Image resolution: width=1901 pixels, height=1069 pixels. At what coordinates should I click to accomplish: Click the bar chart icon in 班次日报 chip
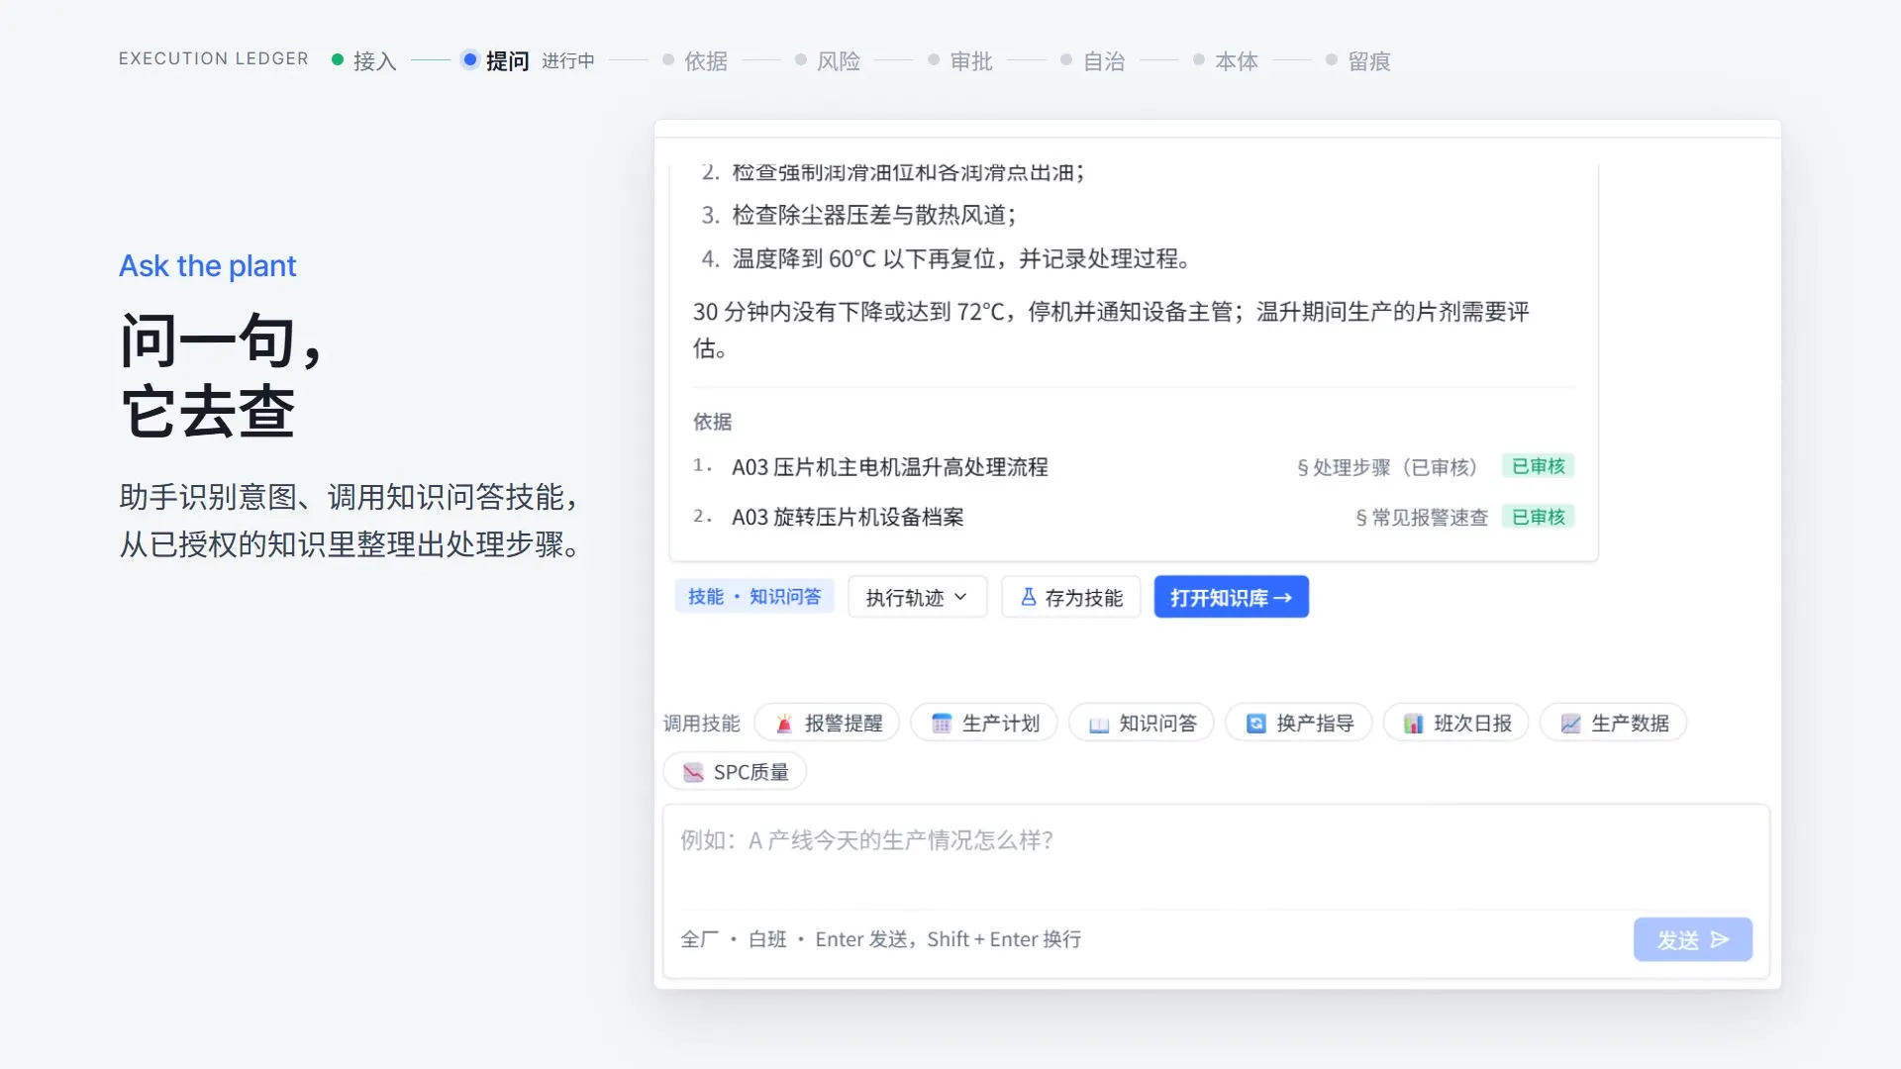[1414, 724]
